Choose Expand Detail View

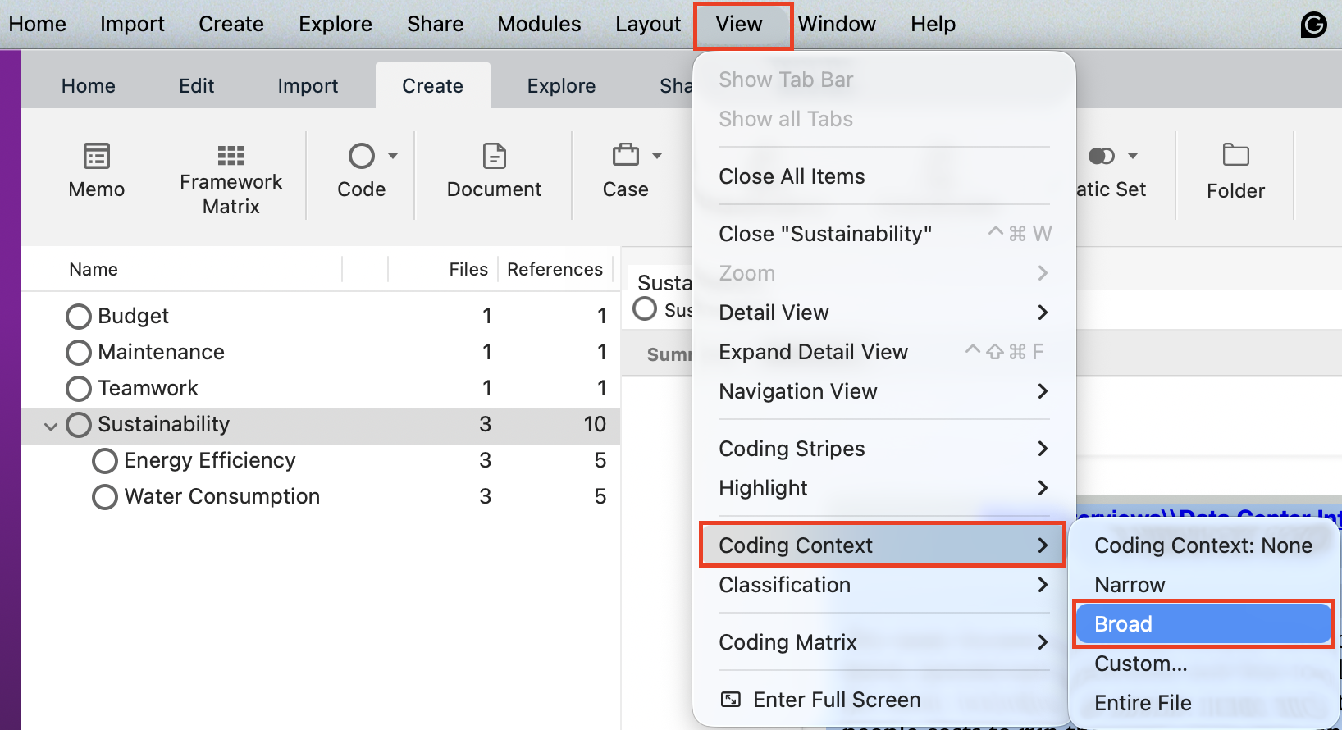884,352
